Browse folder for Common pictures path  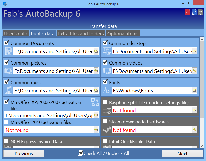(96, 71)
